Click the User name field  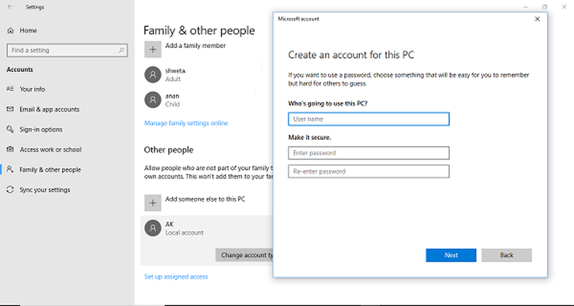point(369,119)
